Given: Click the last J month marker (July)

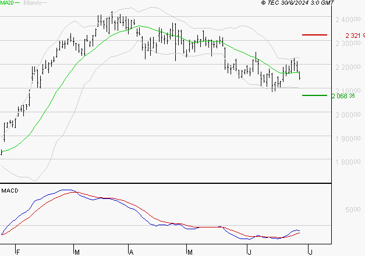Looking at the screenshot, I should pos(310,253).
